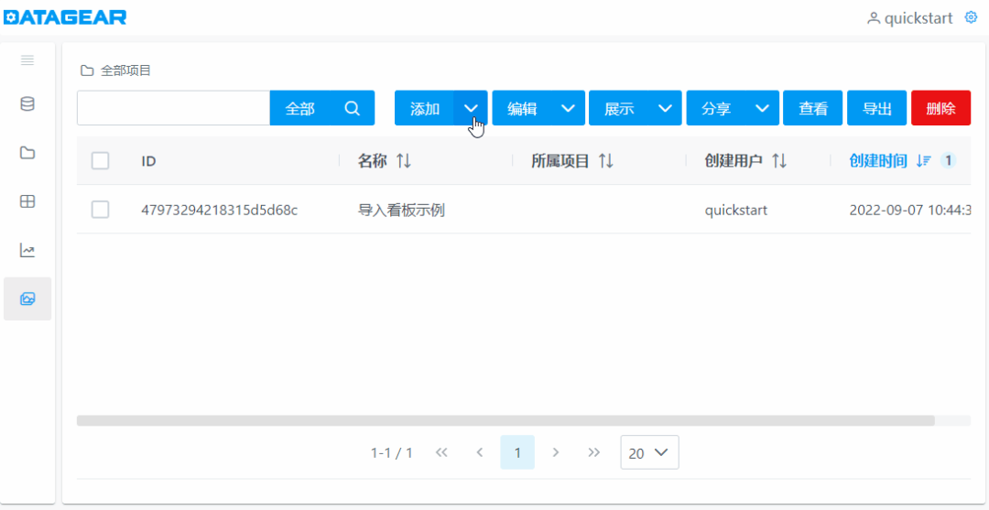Click the quickstart user menu
This screenshot has width=989, height=510.
click(909, 18)
